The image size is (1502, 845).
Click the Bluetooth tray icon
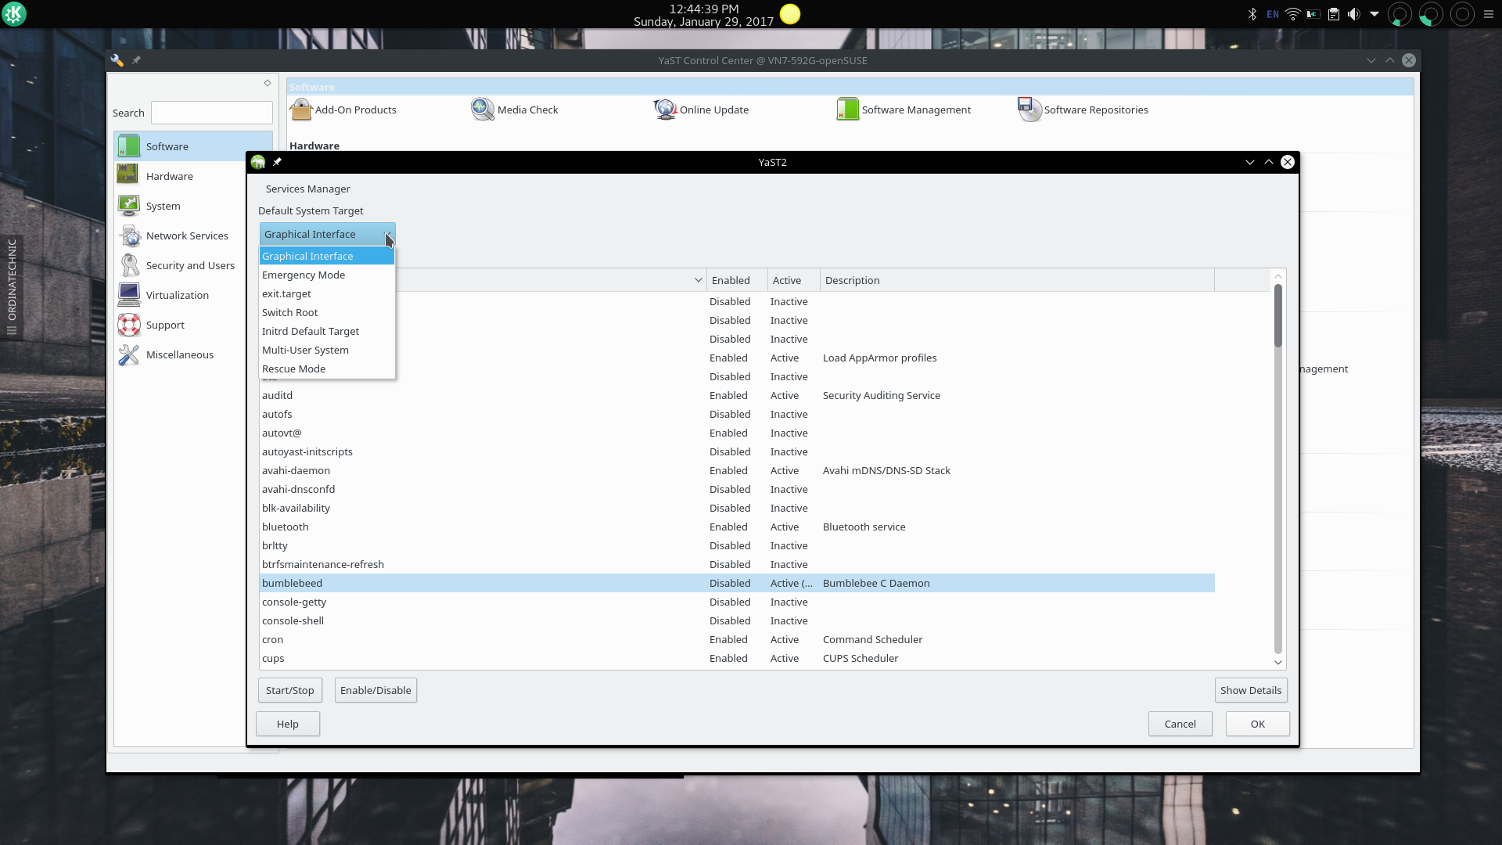pos(1252,14)
